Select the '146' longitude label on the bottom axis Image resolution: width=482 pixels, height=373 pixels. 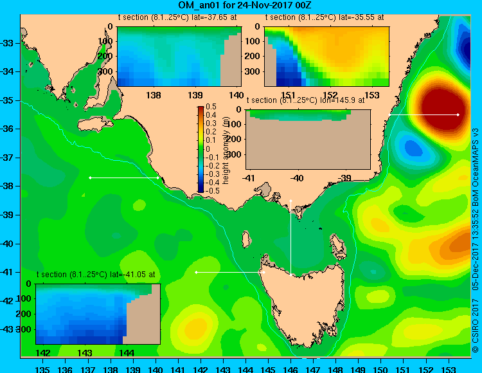click(290, 369)
